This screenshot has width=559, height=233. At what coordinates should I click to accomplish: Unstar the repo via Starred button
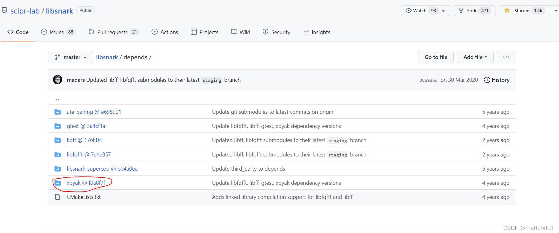(524, 10)
